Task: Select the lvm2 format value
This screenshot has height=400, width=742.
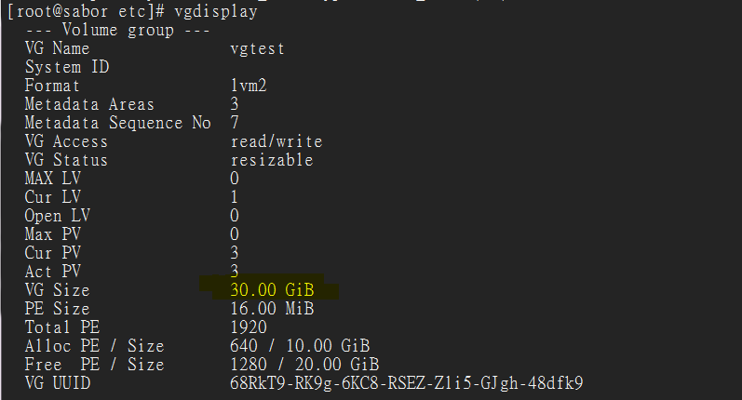Action: coord(249,86)
